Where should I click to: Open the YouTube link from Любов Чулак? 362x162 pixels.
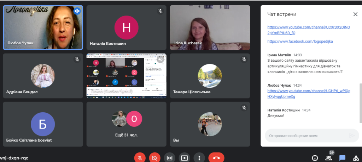coord(309,94)
